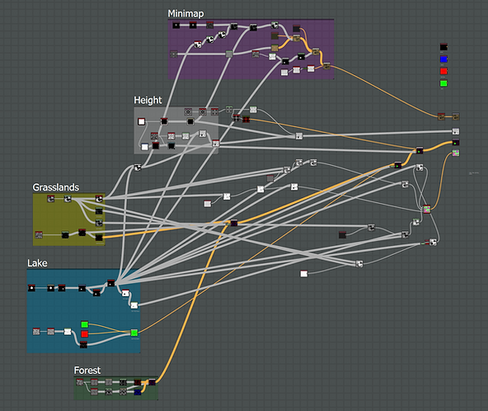Select the leftmost node in Lake's top row
This screenshot has width=488, height=411.
click(x=31, y=288)
